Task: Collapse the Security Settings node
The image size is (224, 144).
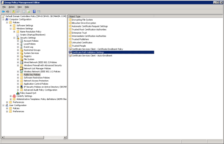Action: pyautogui.click(x=14, y=38)
